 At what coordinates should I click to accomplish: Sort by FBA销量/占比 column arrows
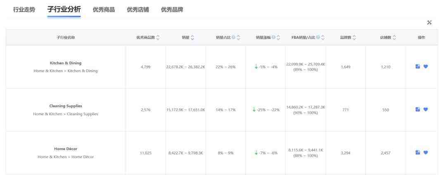click(323, 38)
